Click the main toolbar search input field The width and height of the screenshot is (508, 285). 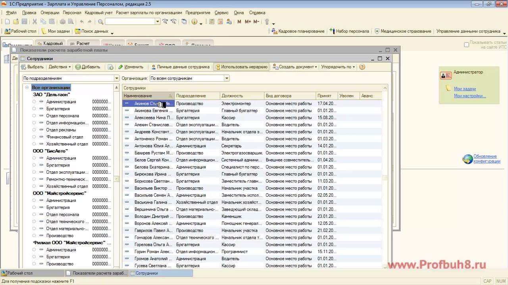click(130, 22)
